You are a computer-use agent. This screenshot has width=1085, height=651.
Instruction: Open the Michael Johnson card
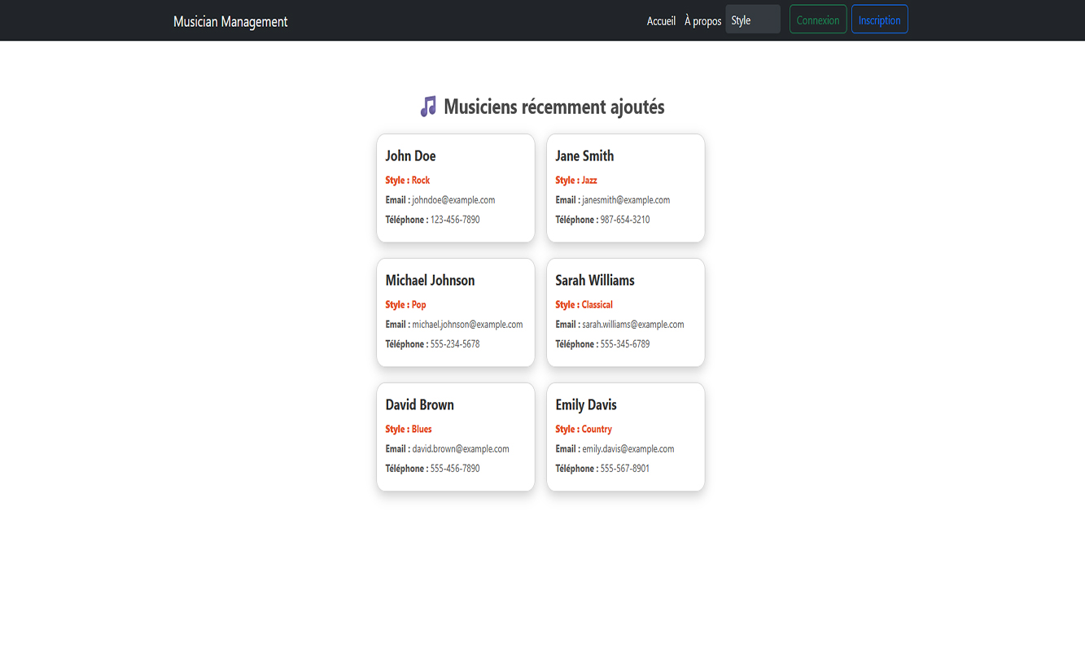click(x=455, y=312)
